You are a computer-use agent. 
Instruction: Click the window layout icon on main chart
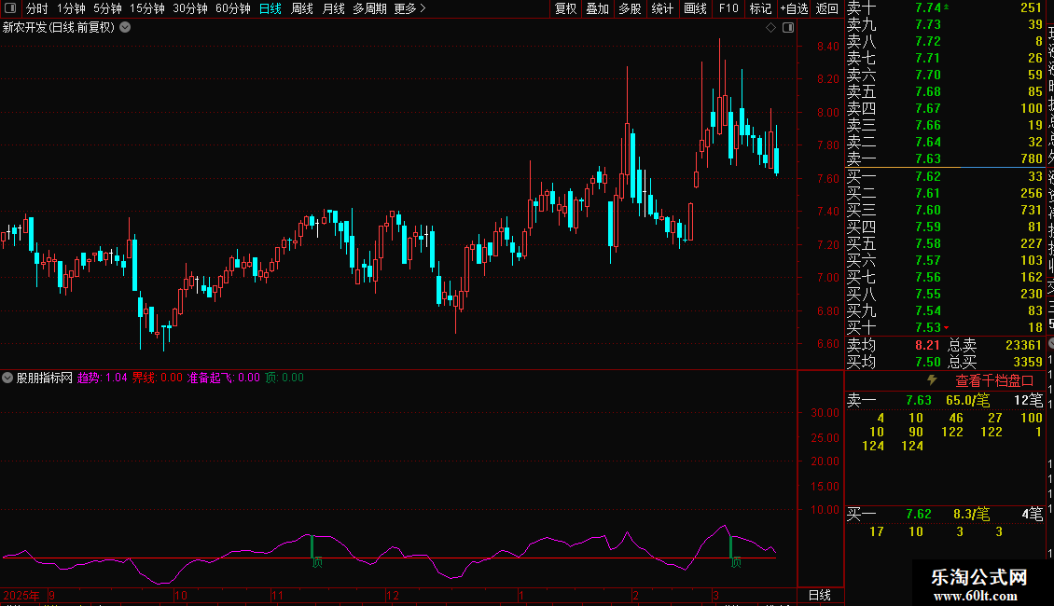[788, 28]
